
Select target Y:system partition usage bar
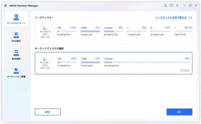click(x=147, y=62)
